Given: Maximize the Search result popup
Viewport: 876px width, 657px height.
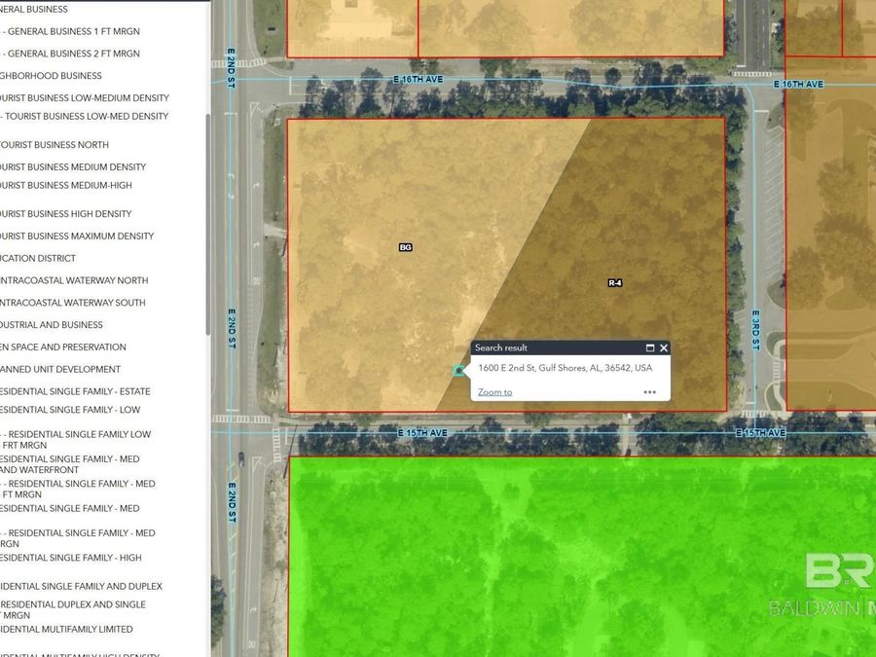Looking at the screenshot, I should coord(650,347).
